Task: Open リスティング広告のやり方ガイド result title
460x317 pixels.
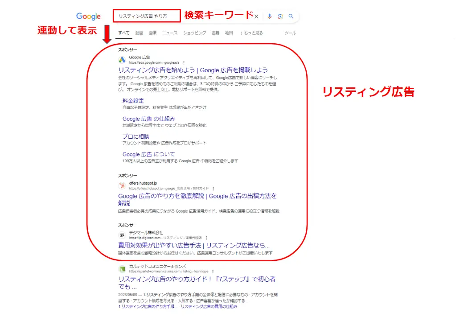Action: (197, 283)
